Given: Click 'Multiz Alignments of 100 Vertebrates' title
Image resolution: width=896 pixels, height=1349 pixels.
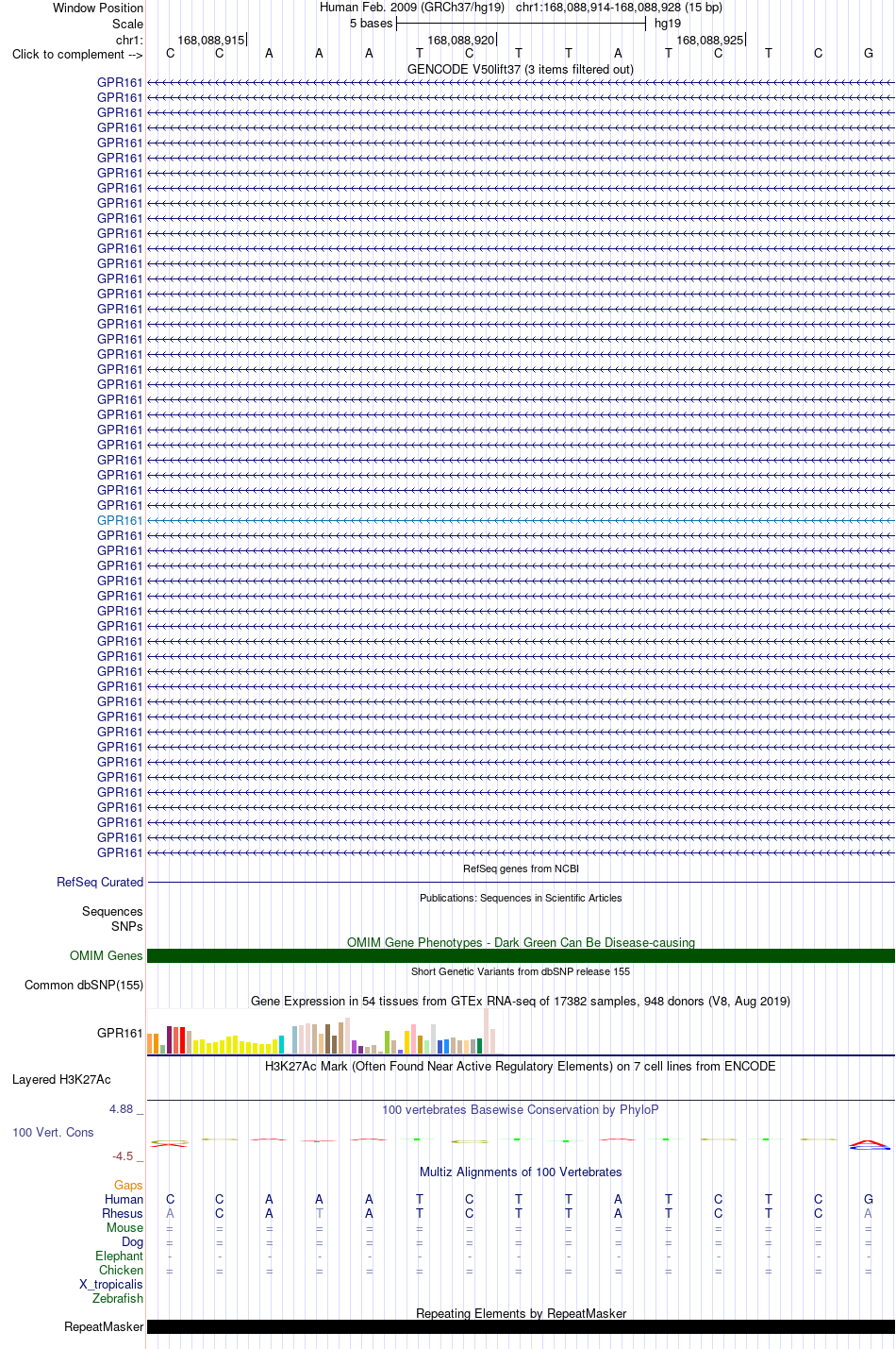Looking at the screenshot, I should 521,1172.
